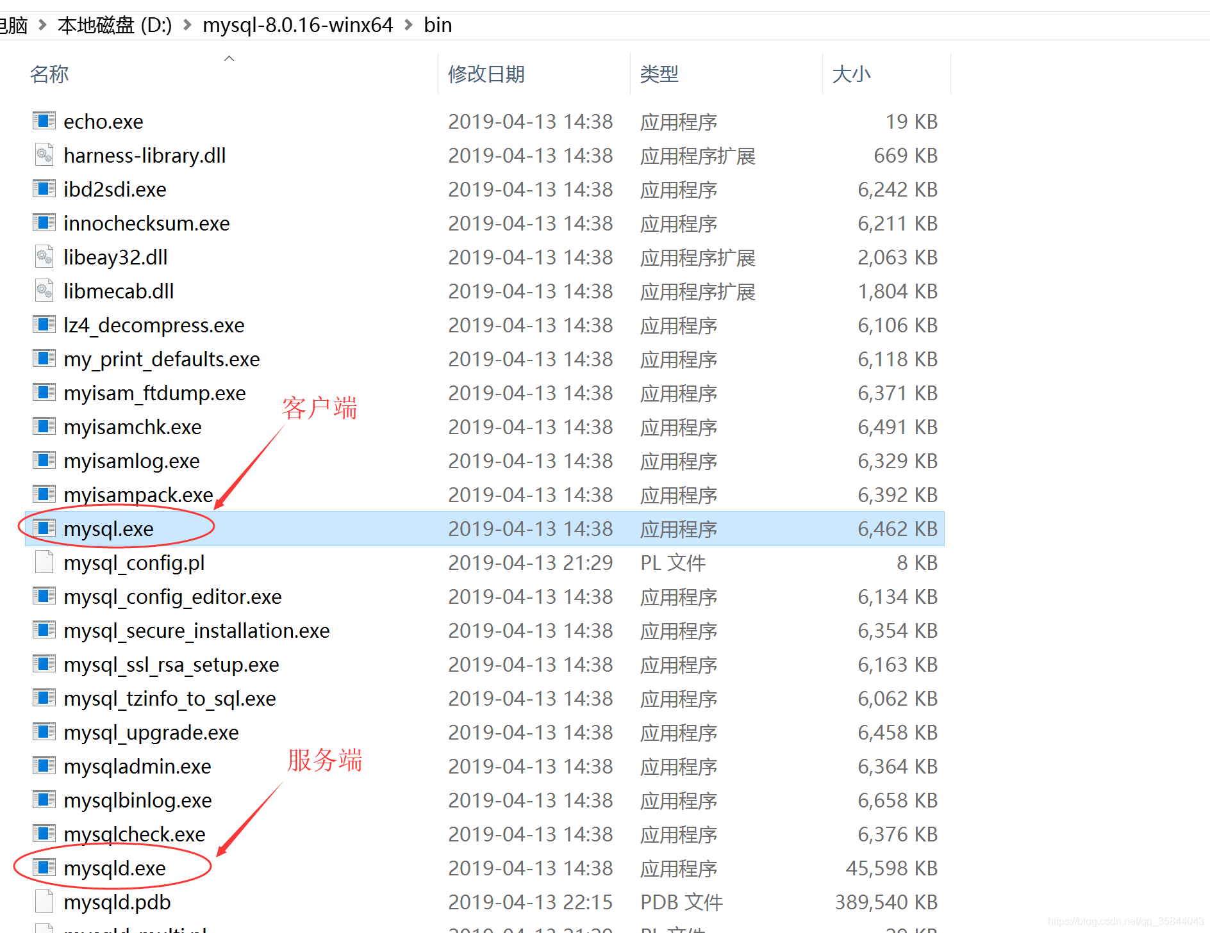Select file name innochecksum.exe

[147, 223]
